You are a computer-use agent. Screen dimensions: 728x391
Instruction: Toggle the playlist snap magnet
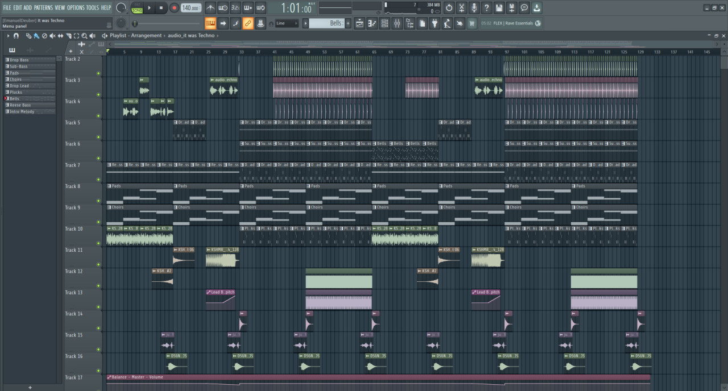(x=16, y=36)
